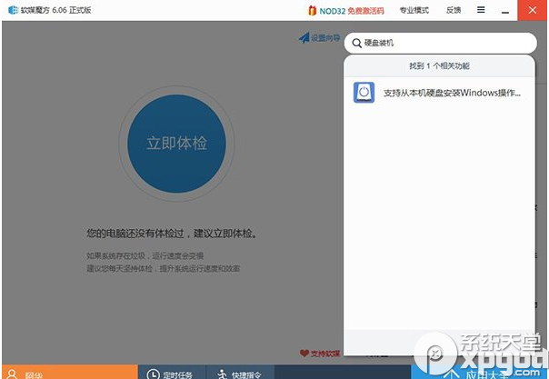Open NOD32 免费激活码 link
The height and width of the screenshot is (379, 549).
352,11
